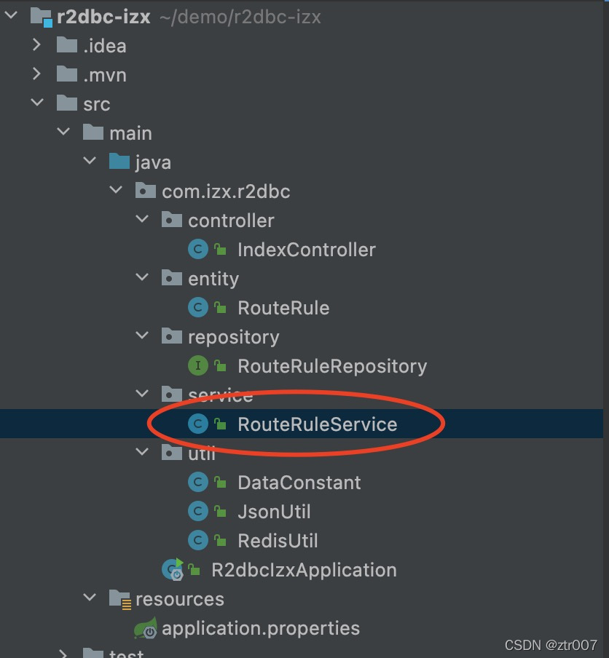Select the .idea folder

tap(105, 45)
